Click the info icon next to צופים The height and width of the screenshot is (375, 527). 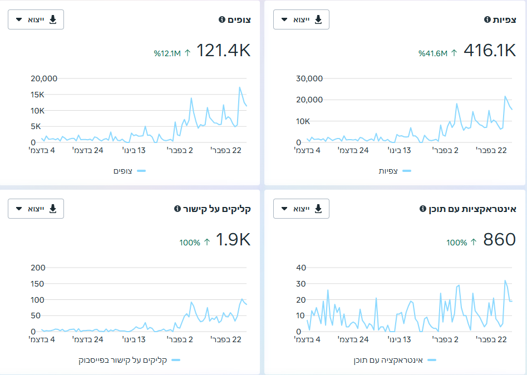point(222,19)
